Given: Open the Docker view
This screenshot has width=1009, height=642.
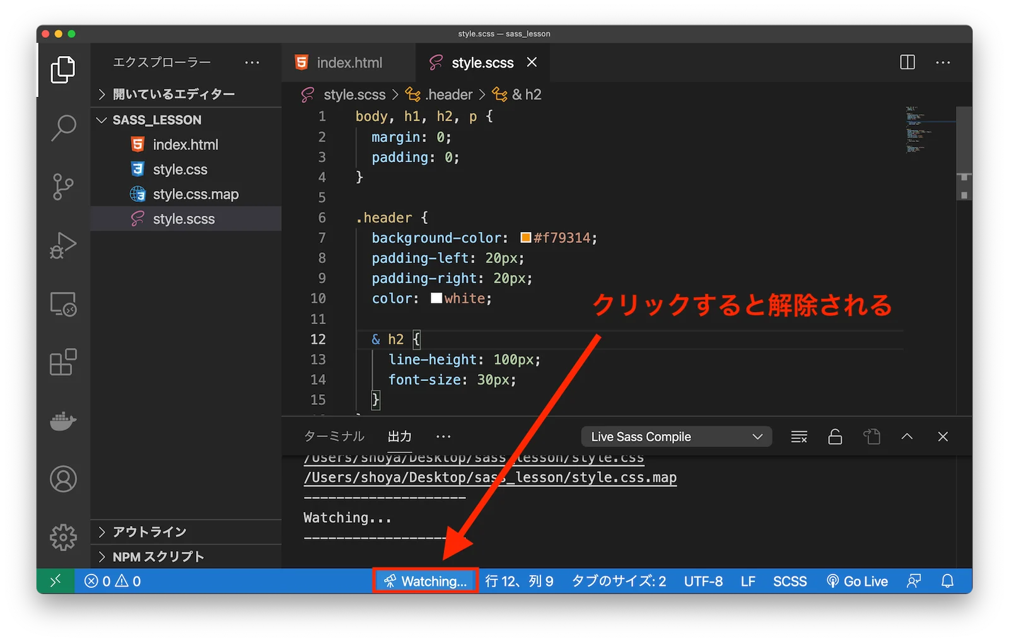Looking at the screenshot, I should (63, 421).
